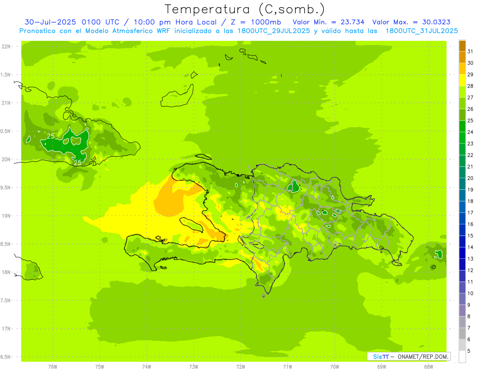Click the colorbar label '20'

pos(470,178)
